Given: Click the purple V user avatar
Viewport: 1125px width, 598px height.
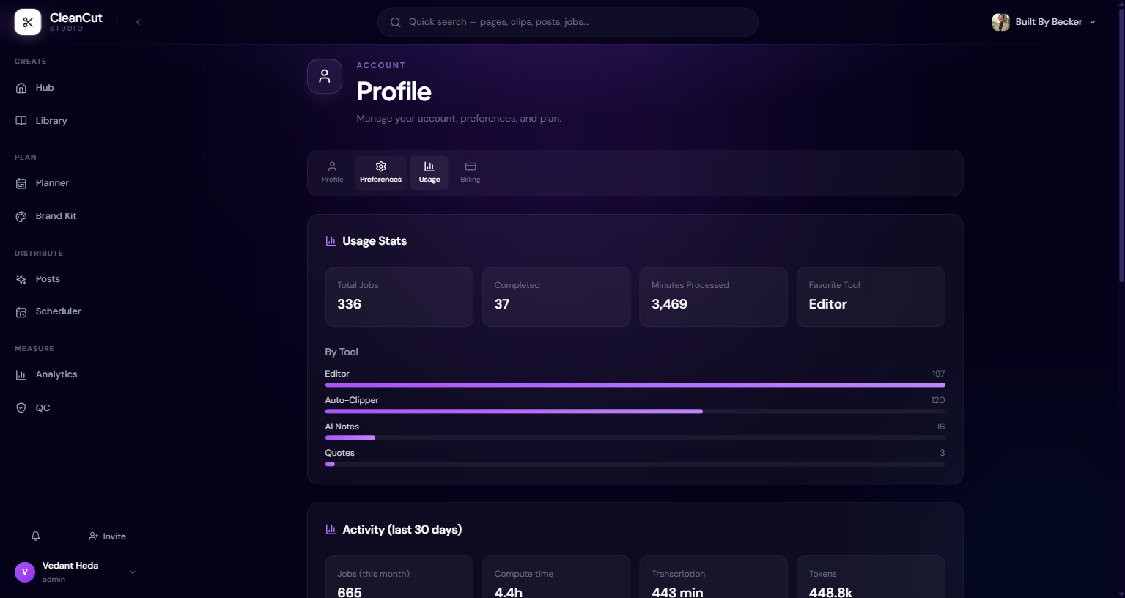Looking at the screenshot, I should 25,572.
